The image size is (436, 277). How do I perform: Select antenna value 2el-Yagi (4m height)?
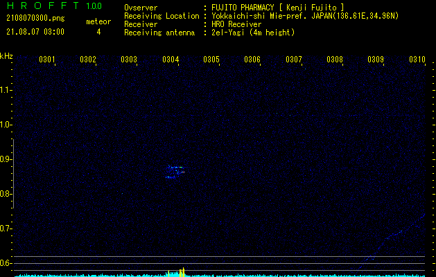[253, 33]
